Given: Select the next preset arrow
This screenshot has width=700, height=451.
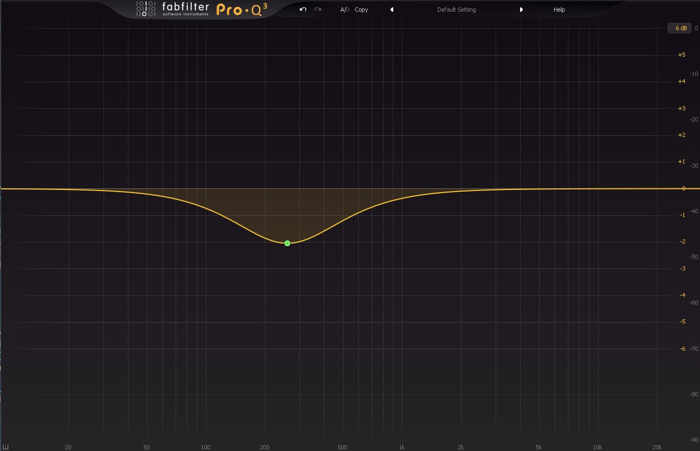Looking at the screenshot, I should 521,10.
